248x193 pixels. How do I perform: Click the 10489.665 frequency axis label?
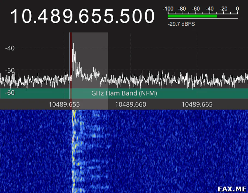(x=197, y=105)
